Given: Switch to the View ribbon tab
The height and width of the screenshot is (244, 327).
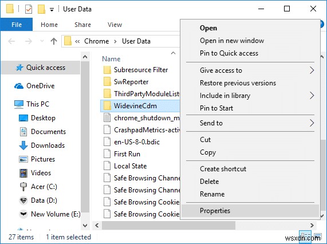Looking at the screenshot, I should tap(115, 25).
